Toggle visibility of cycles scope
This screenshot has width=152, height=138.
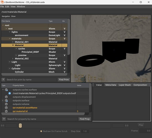[64, 49]
